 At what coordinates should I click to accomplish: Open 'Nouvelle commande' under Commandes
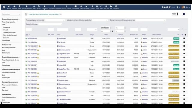(9, 48)
